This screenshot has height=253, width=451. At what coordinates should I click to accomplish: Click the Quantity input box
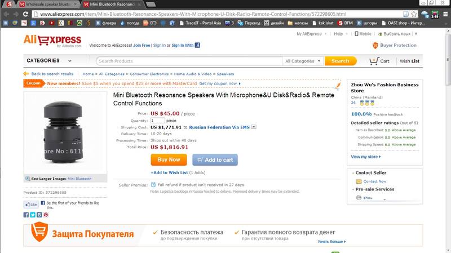[158, 121]
